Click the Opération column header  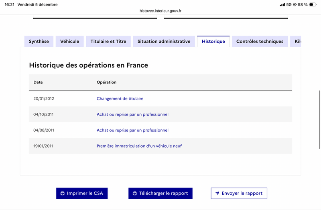(106, 82)
